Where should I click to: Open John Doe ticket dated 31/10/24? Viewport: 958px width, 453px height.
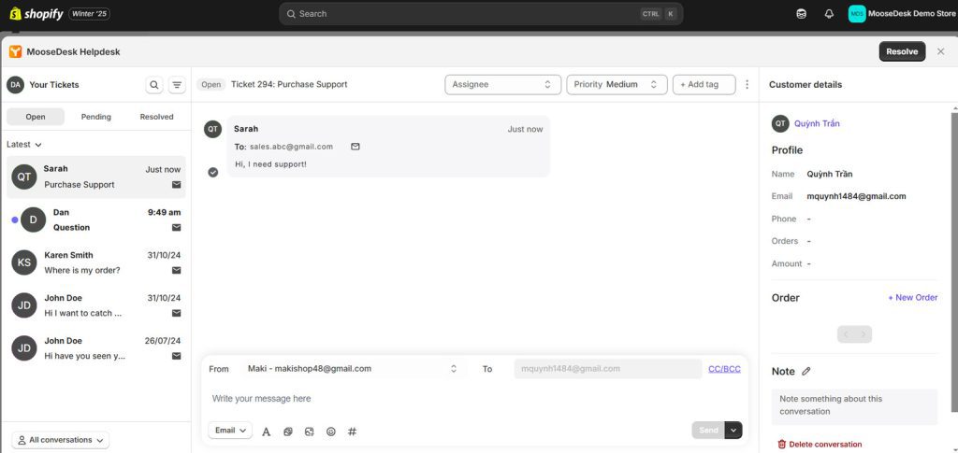[96, 304]
